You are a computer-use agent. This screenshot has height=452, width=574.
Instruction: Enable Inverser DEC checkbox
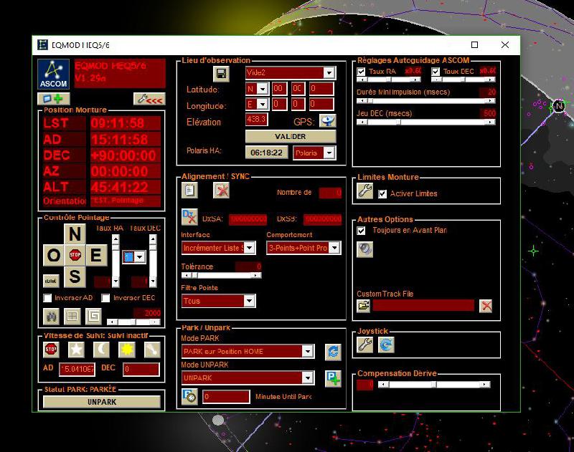(x=105, y=298)
